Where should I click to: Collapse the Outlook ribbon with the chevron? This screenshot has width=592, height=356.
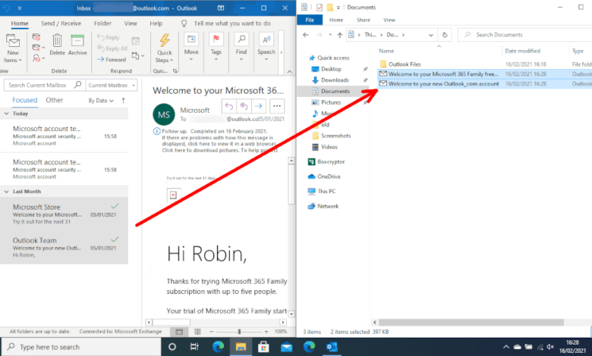(289, 71)
